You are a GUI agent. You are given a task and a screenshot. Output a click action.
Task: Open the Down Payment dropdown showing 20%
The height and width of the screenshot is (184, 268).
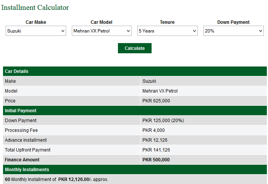pyautogui.click(x=234, y=31)
